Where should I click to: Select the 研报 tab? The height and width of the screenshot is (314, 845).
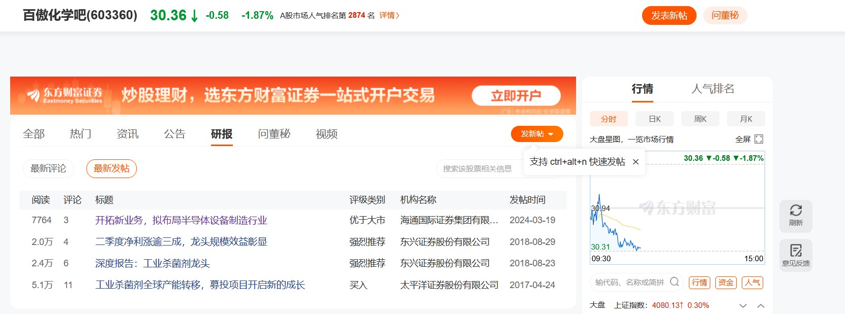click(x=222, y=134)
